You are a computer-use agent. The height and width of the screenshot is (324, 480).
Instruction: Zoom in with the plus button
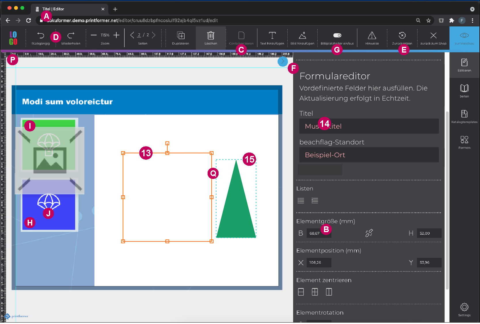(116, 35)
